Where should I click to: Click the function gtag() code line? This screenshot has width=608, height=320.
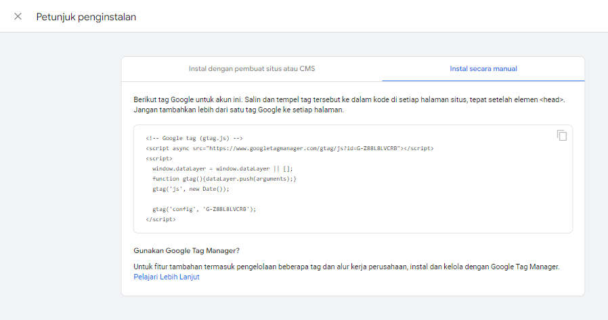click(x=224, y=179)
